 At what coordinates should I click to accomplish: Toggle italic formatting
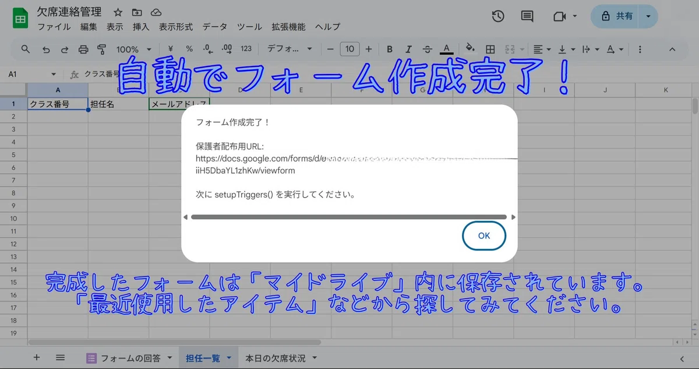[x=408, y=49]
